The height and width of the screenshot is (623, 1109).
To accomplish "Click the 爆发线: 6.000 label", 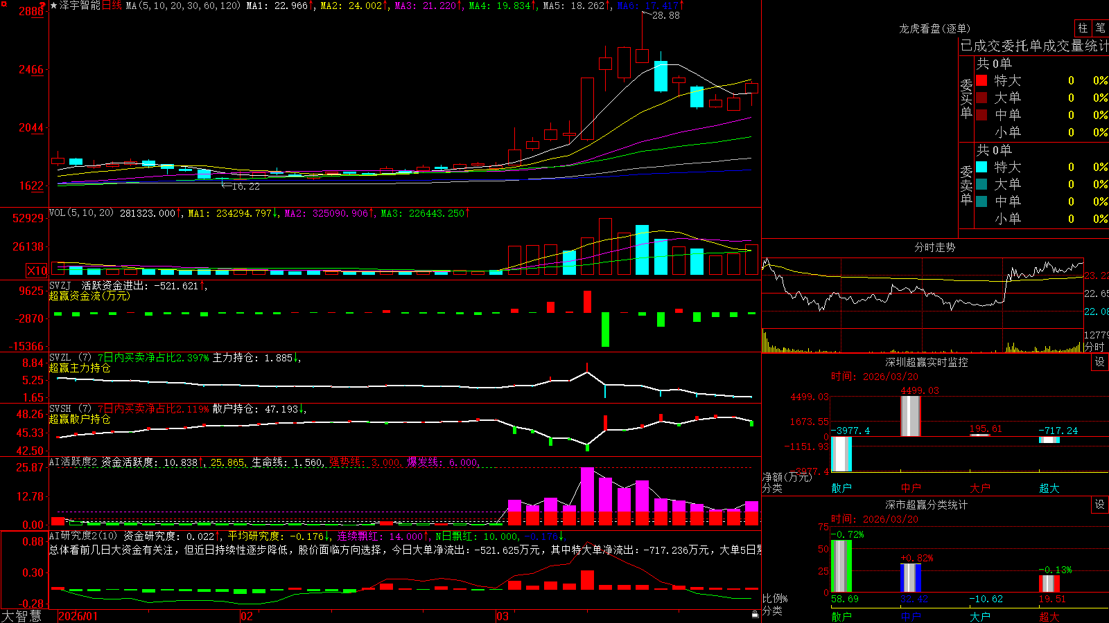I will click(x=442, y=462).
